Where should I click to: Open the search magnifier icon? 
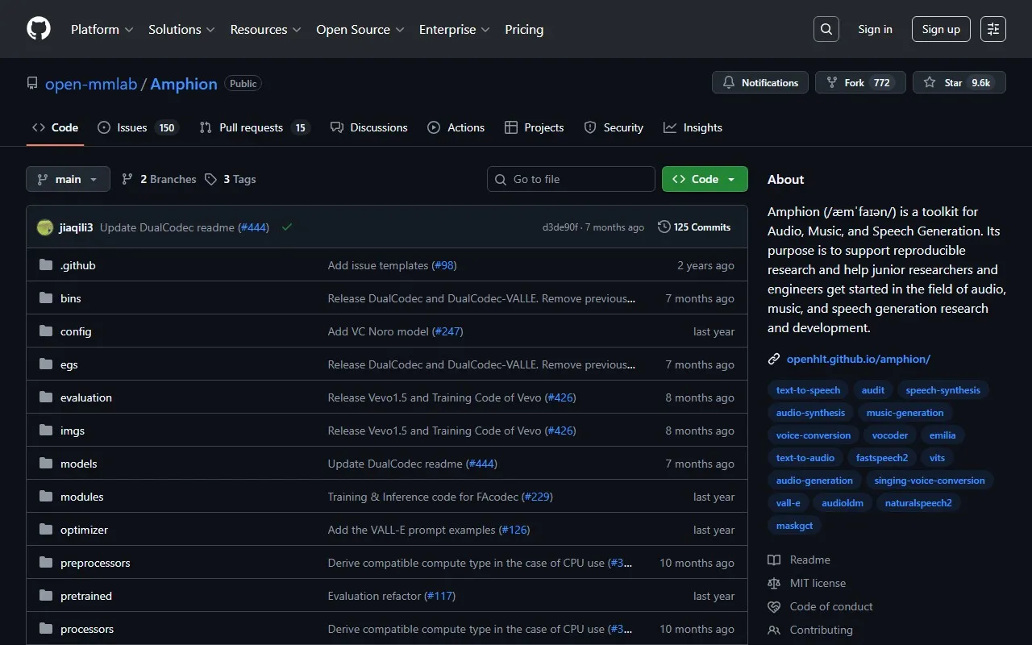click(826, 29)
